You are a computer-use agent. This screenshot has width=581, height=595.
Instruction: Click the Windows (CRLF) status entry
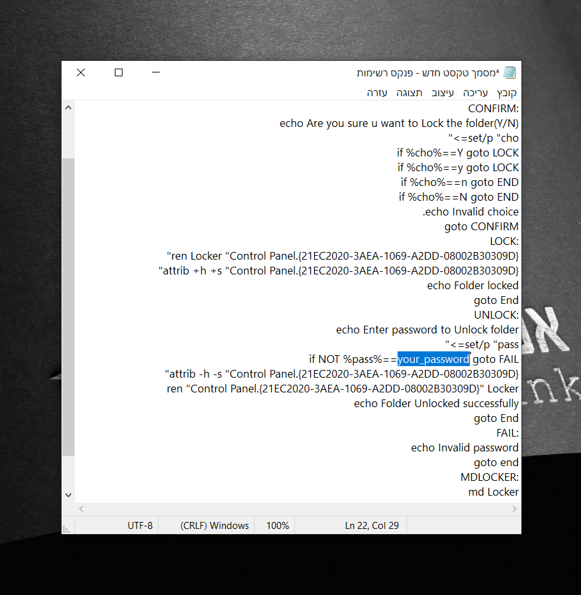coord(214,526)
